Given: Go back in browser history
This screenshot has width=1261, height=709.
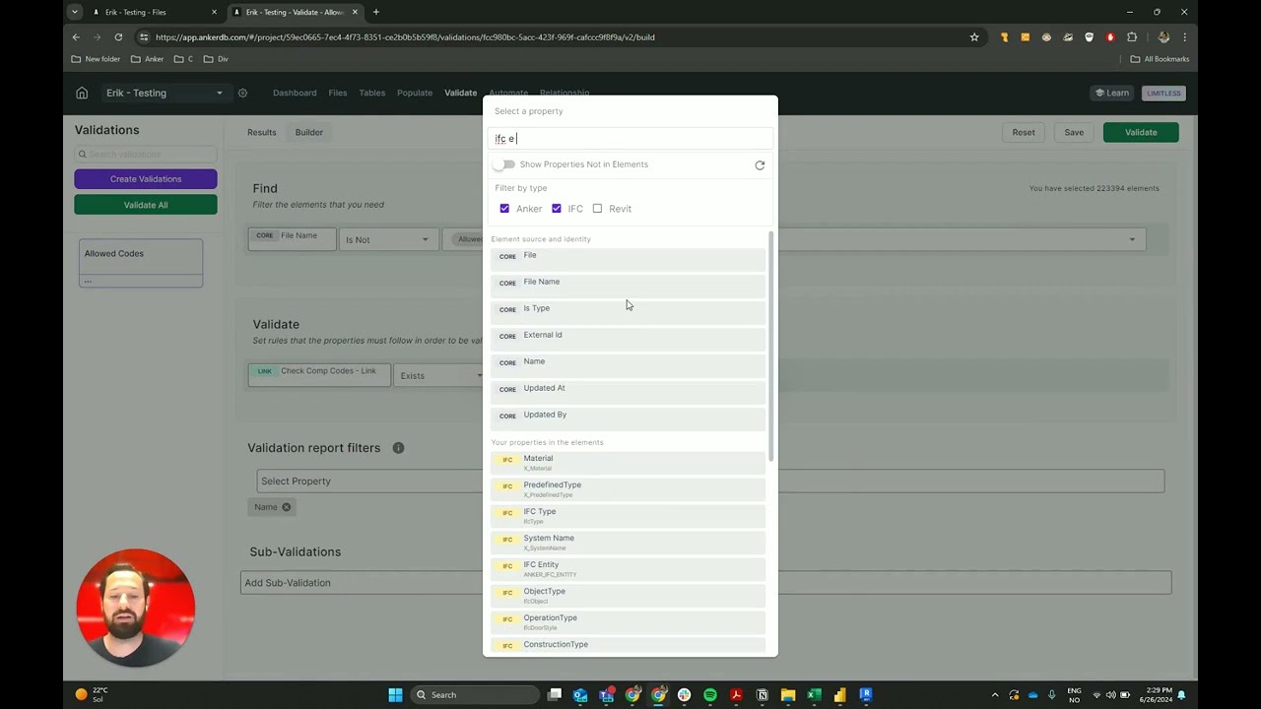Looking at the screenshot, I should [x=76, y=37].
